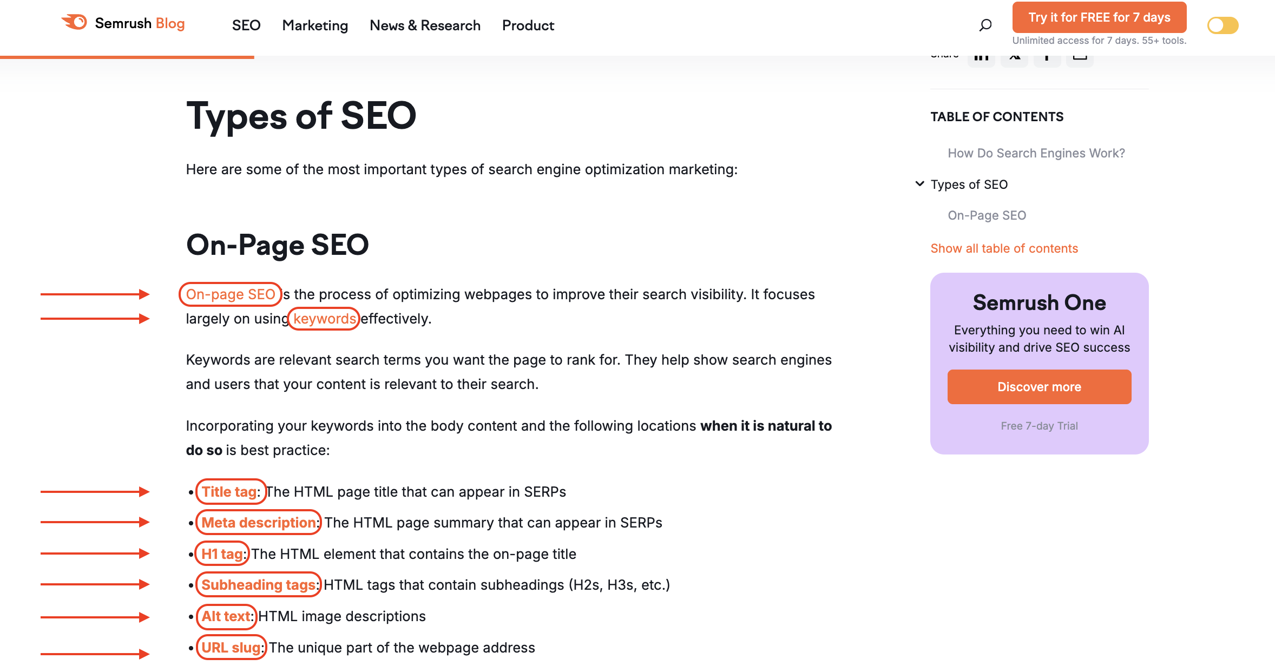Screen dimensions: 1275x672
Task: Open the SEO menu in the navigation
Action: [246, 25]
